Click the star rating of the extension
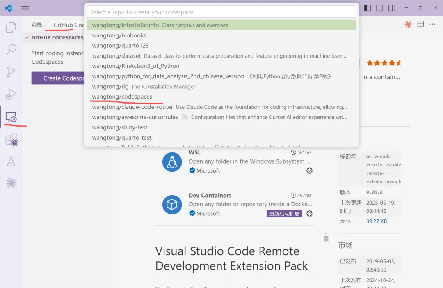This screenshot has width=443, height=288. 384,63
